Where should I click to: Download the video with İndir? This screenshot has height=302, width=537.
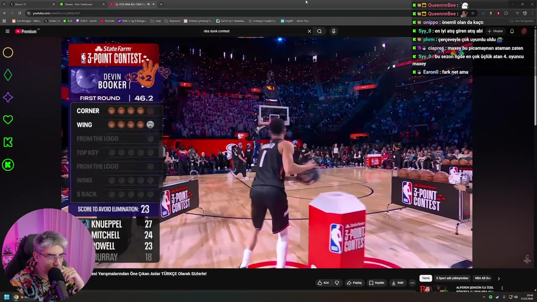tap(398, 283)
